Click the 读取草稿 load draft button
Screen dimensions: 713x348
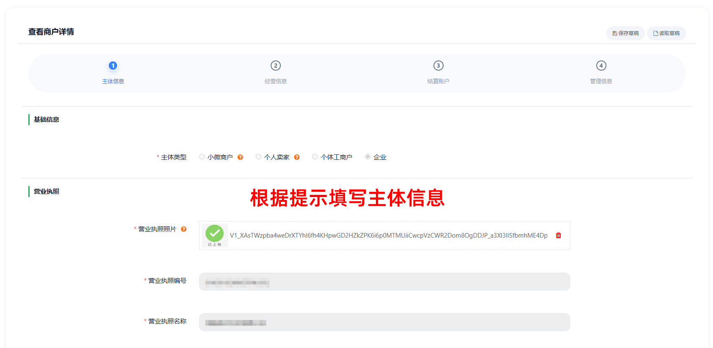point(666,33)
